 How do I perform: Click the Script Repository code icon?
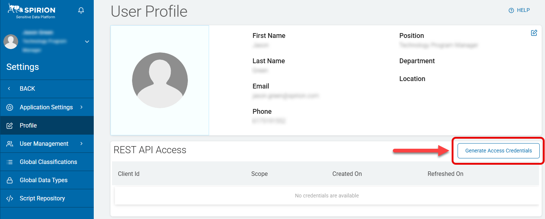(10, 199)
